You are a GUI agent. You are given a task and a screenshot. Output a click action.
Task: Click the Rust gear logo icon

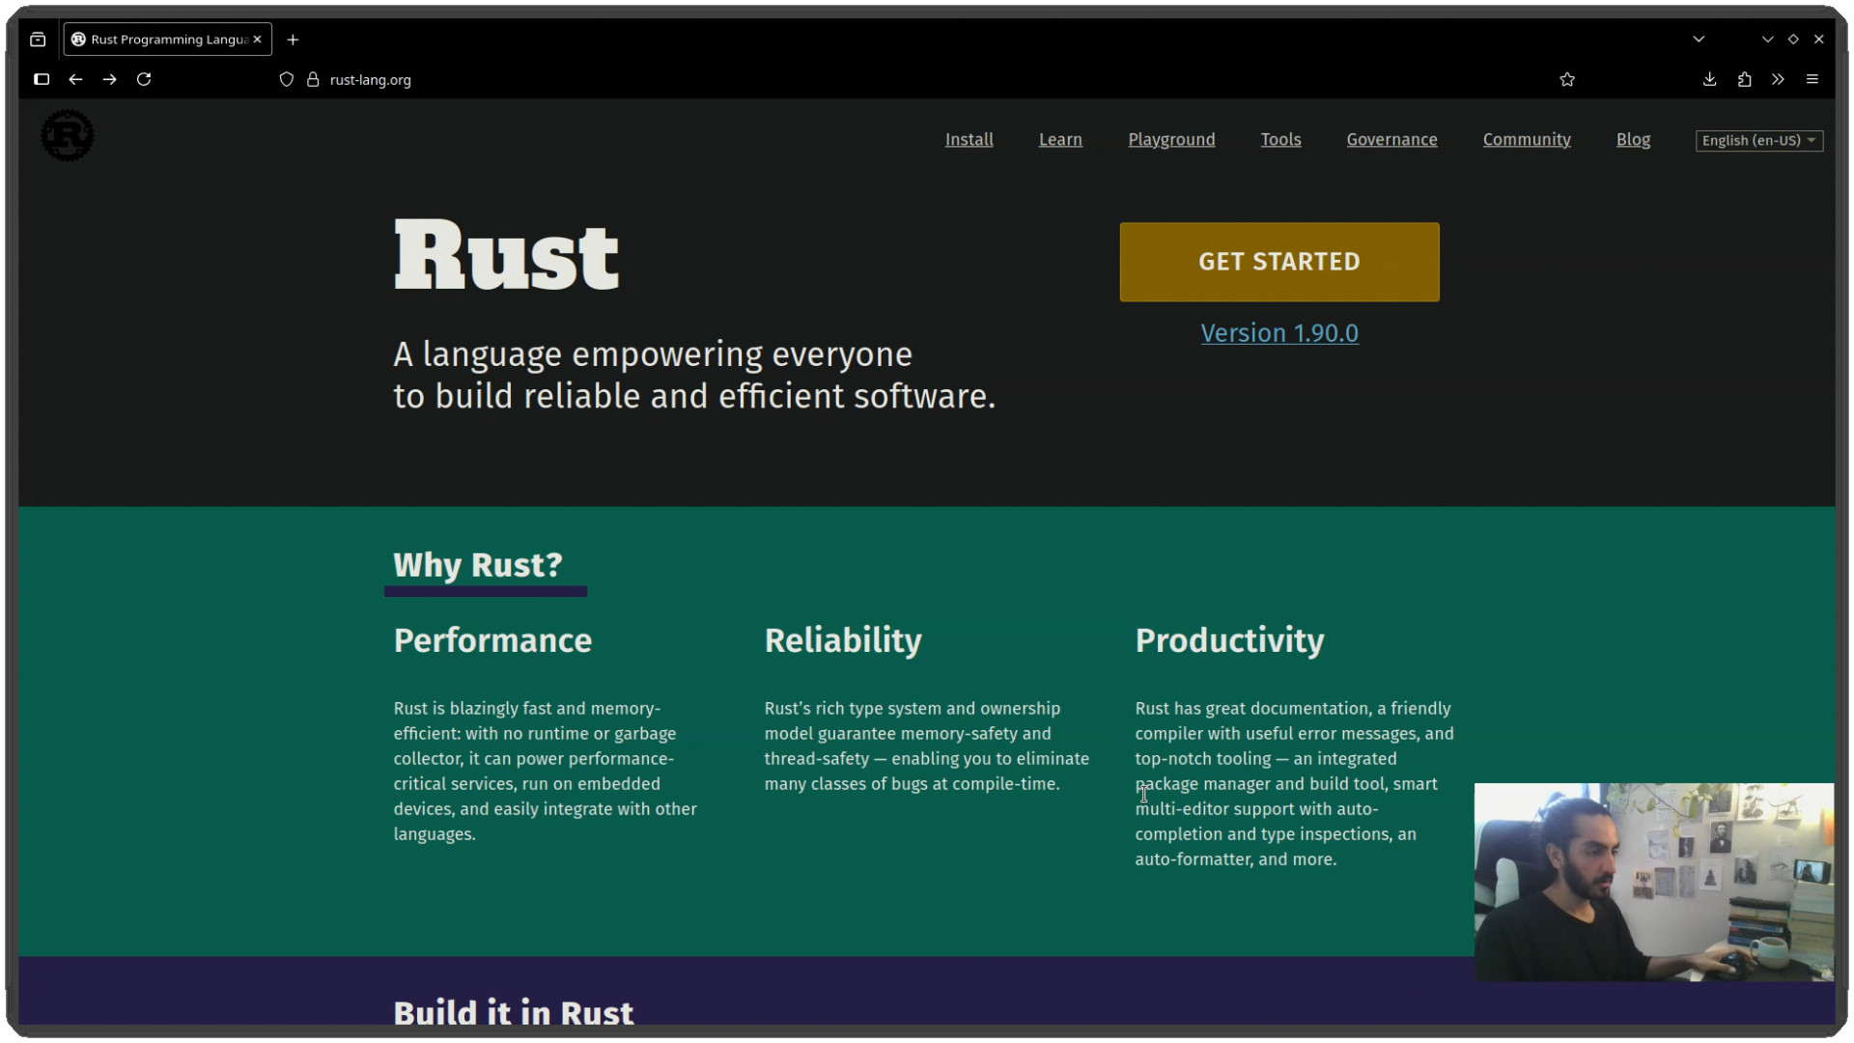(68, 136)
